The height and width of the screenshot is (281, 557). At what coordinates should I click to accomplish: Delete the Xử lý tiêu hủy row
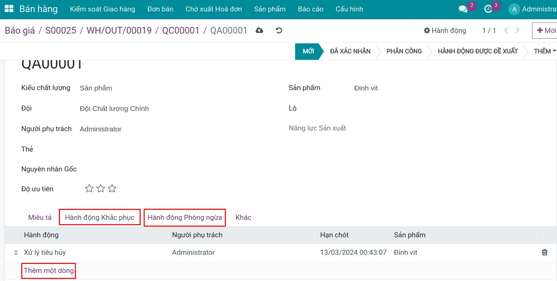545,252
